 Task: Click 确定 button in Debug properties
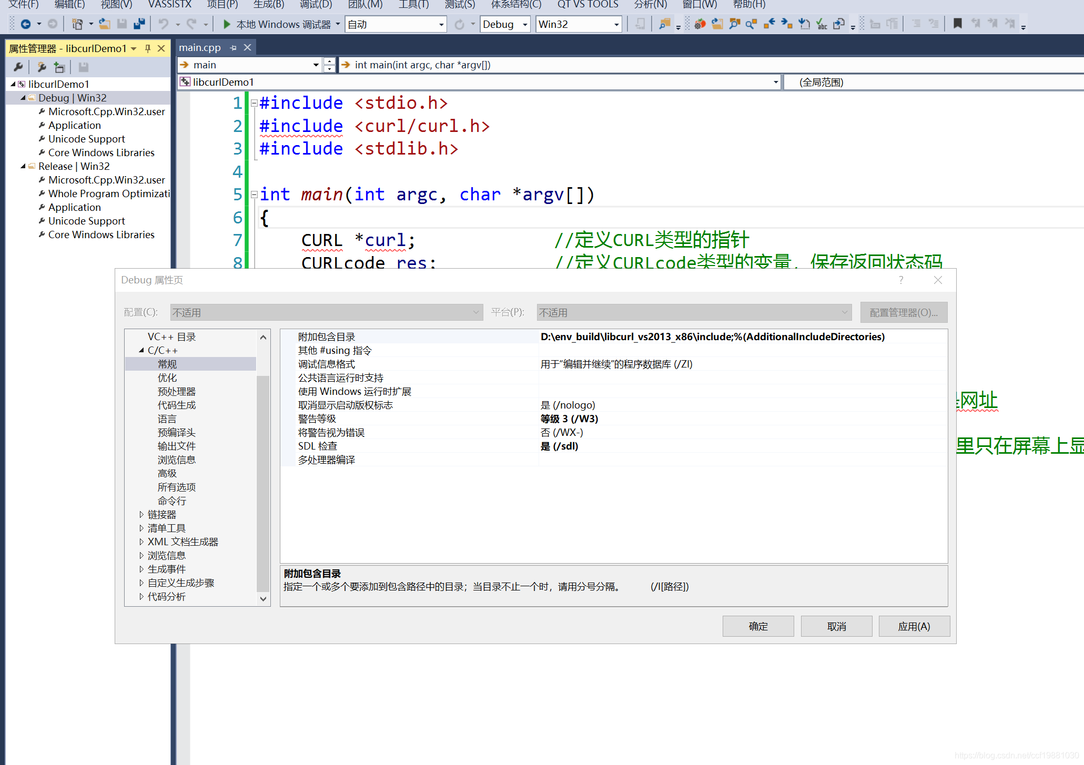758,626
